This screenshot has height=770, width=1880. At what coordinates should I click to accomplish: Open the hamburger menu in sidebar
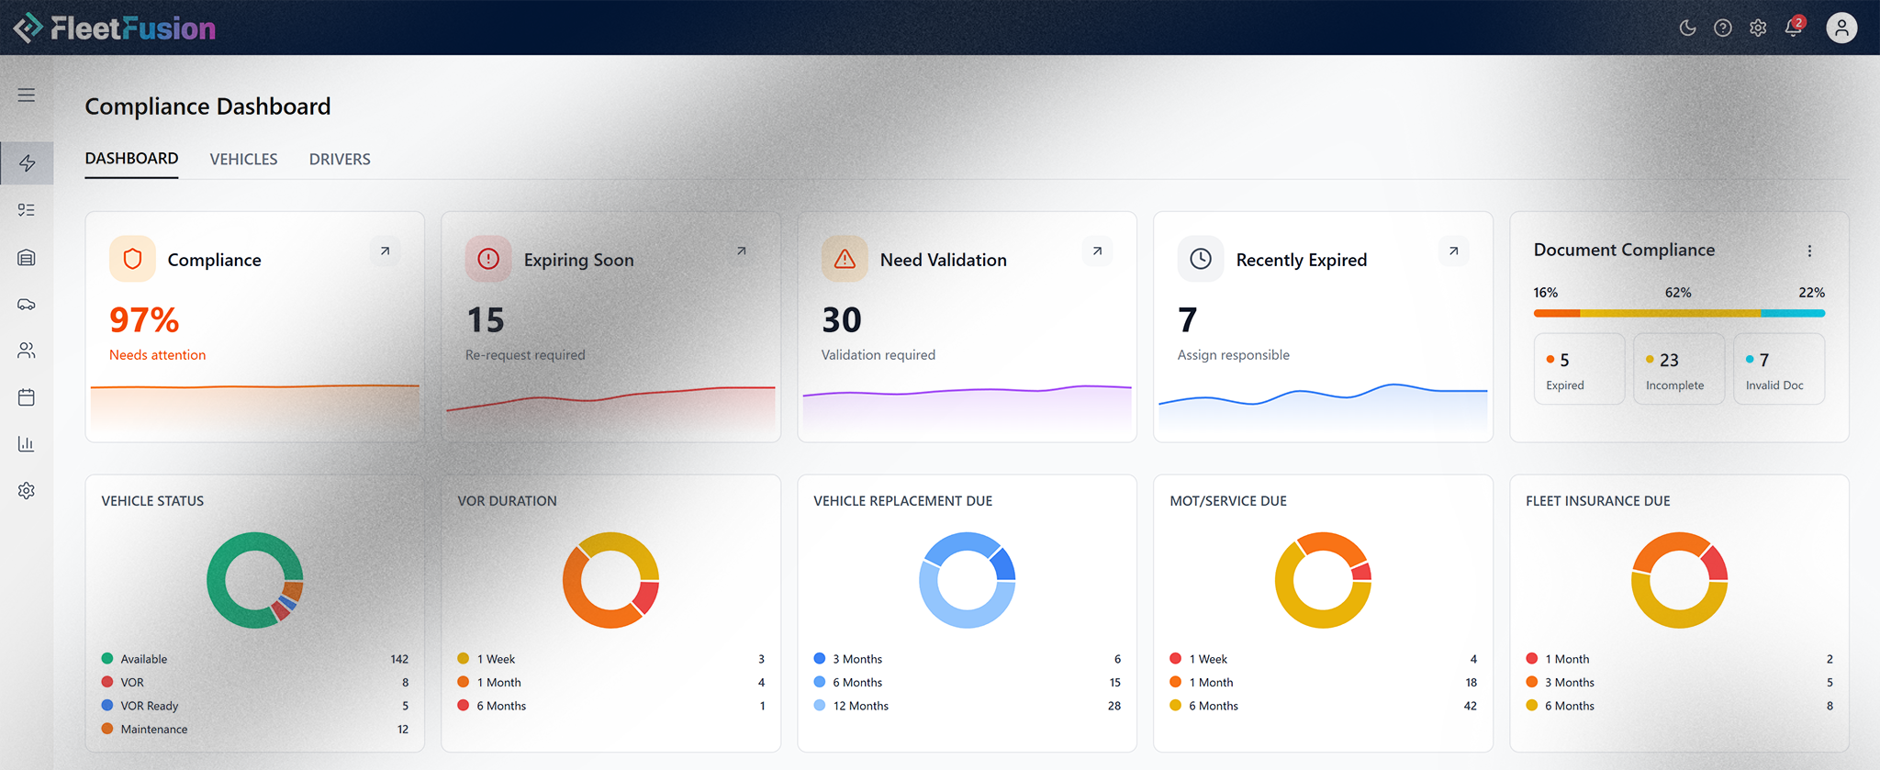click(27, 95)
